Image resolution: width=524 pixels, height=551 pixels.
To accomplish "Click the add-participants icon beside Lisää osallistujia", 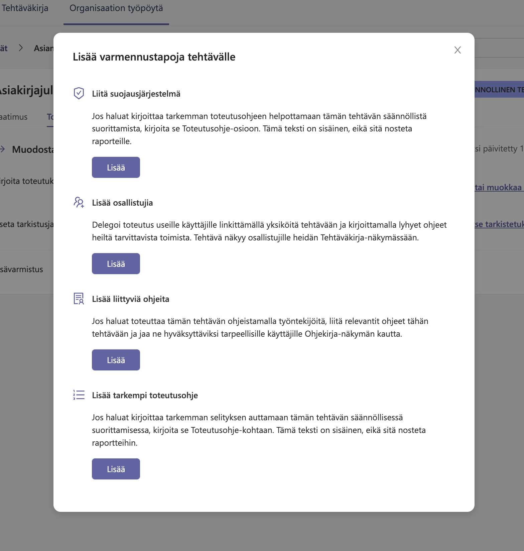I will tap(79, 202).
